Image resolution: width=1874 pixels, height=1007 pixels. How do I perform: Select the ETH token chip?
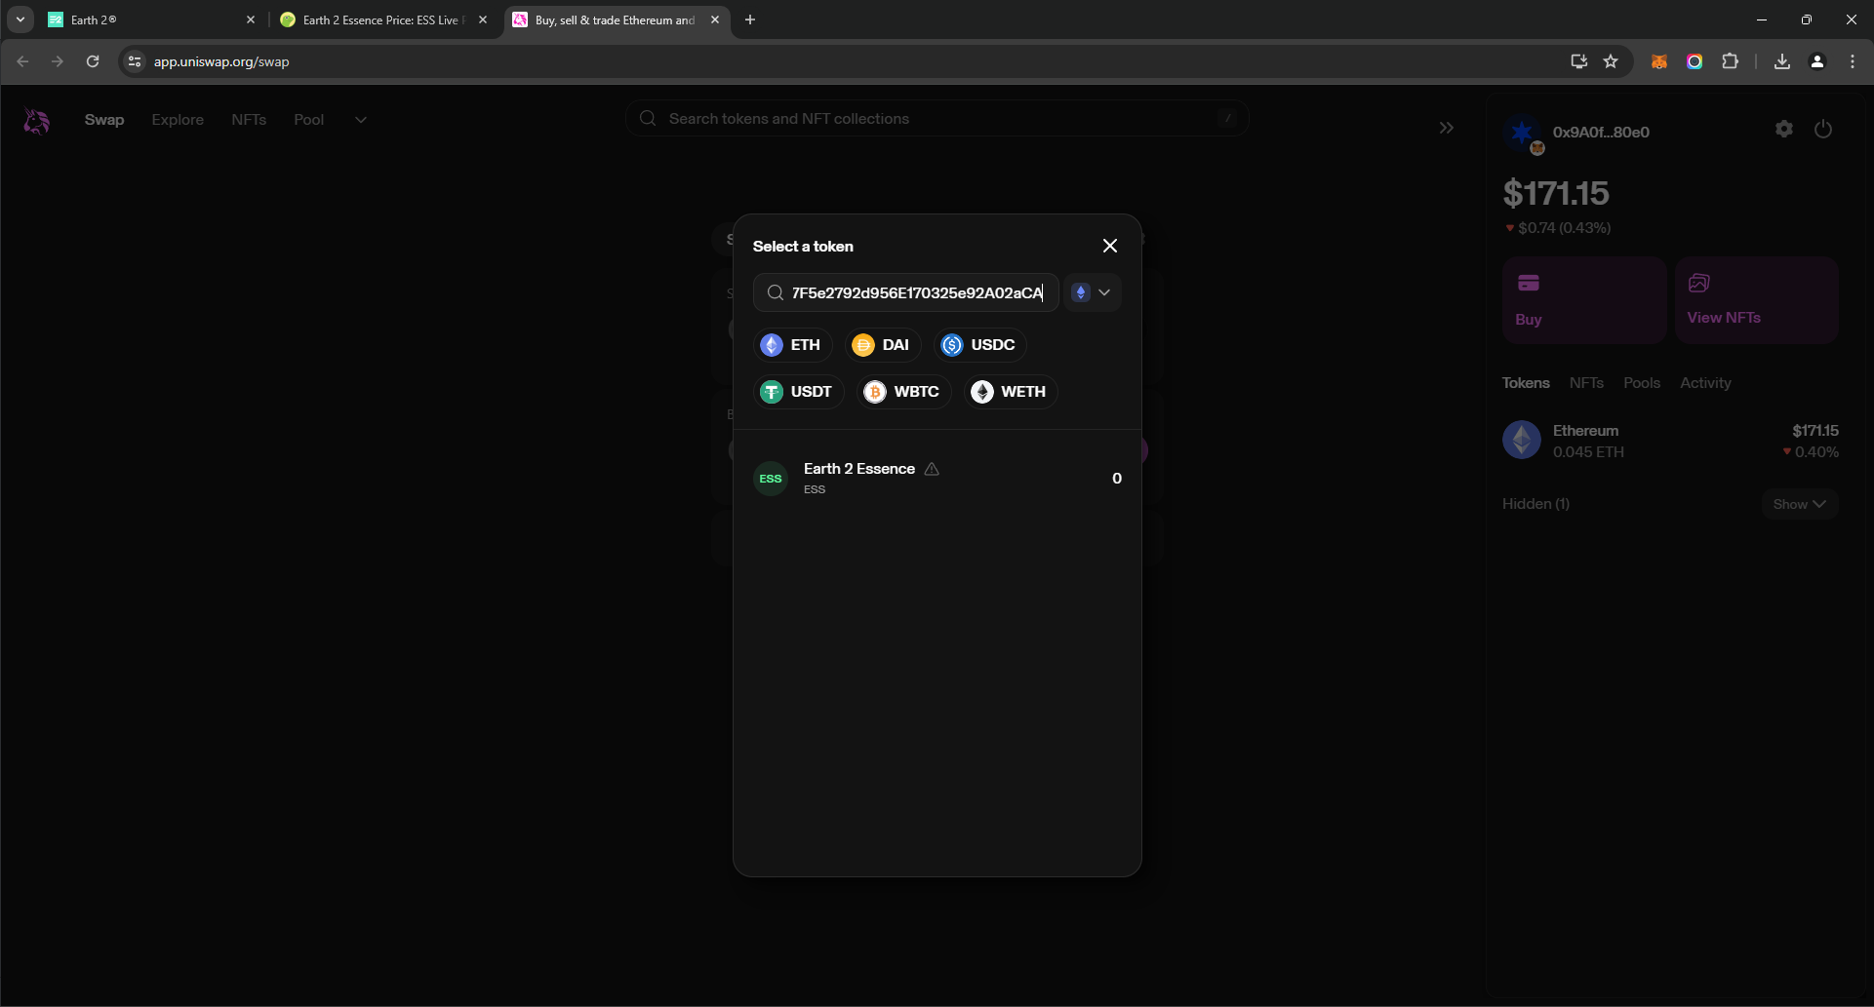point(791,345)
